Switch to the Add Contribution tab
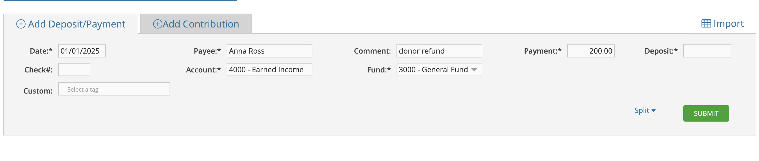 [196, 24]
